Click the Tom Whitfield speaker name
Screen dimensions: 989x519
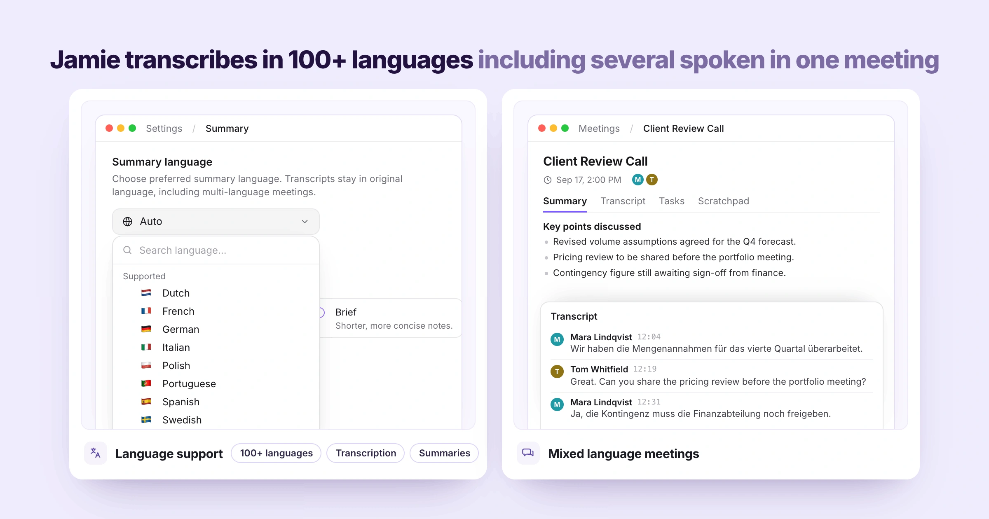599,369
